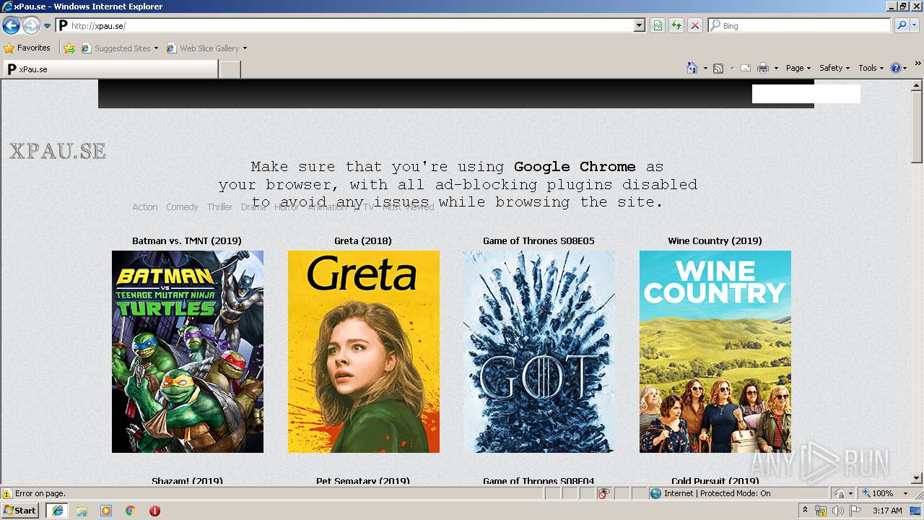Expand the Home button dropdown arrow
Viewport: 924px width, 520px height.
point(705,68)
